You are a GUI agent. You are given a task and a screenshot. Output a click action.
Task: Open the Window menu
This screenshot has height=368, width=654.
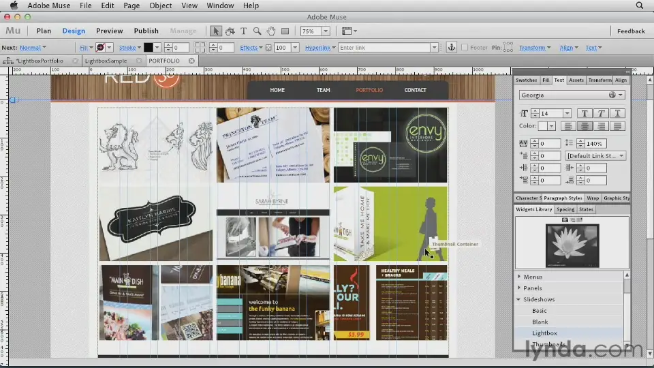point(220,5)
